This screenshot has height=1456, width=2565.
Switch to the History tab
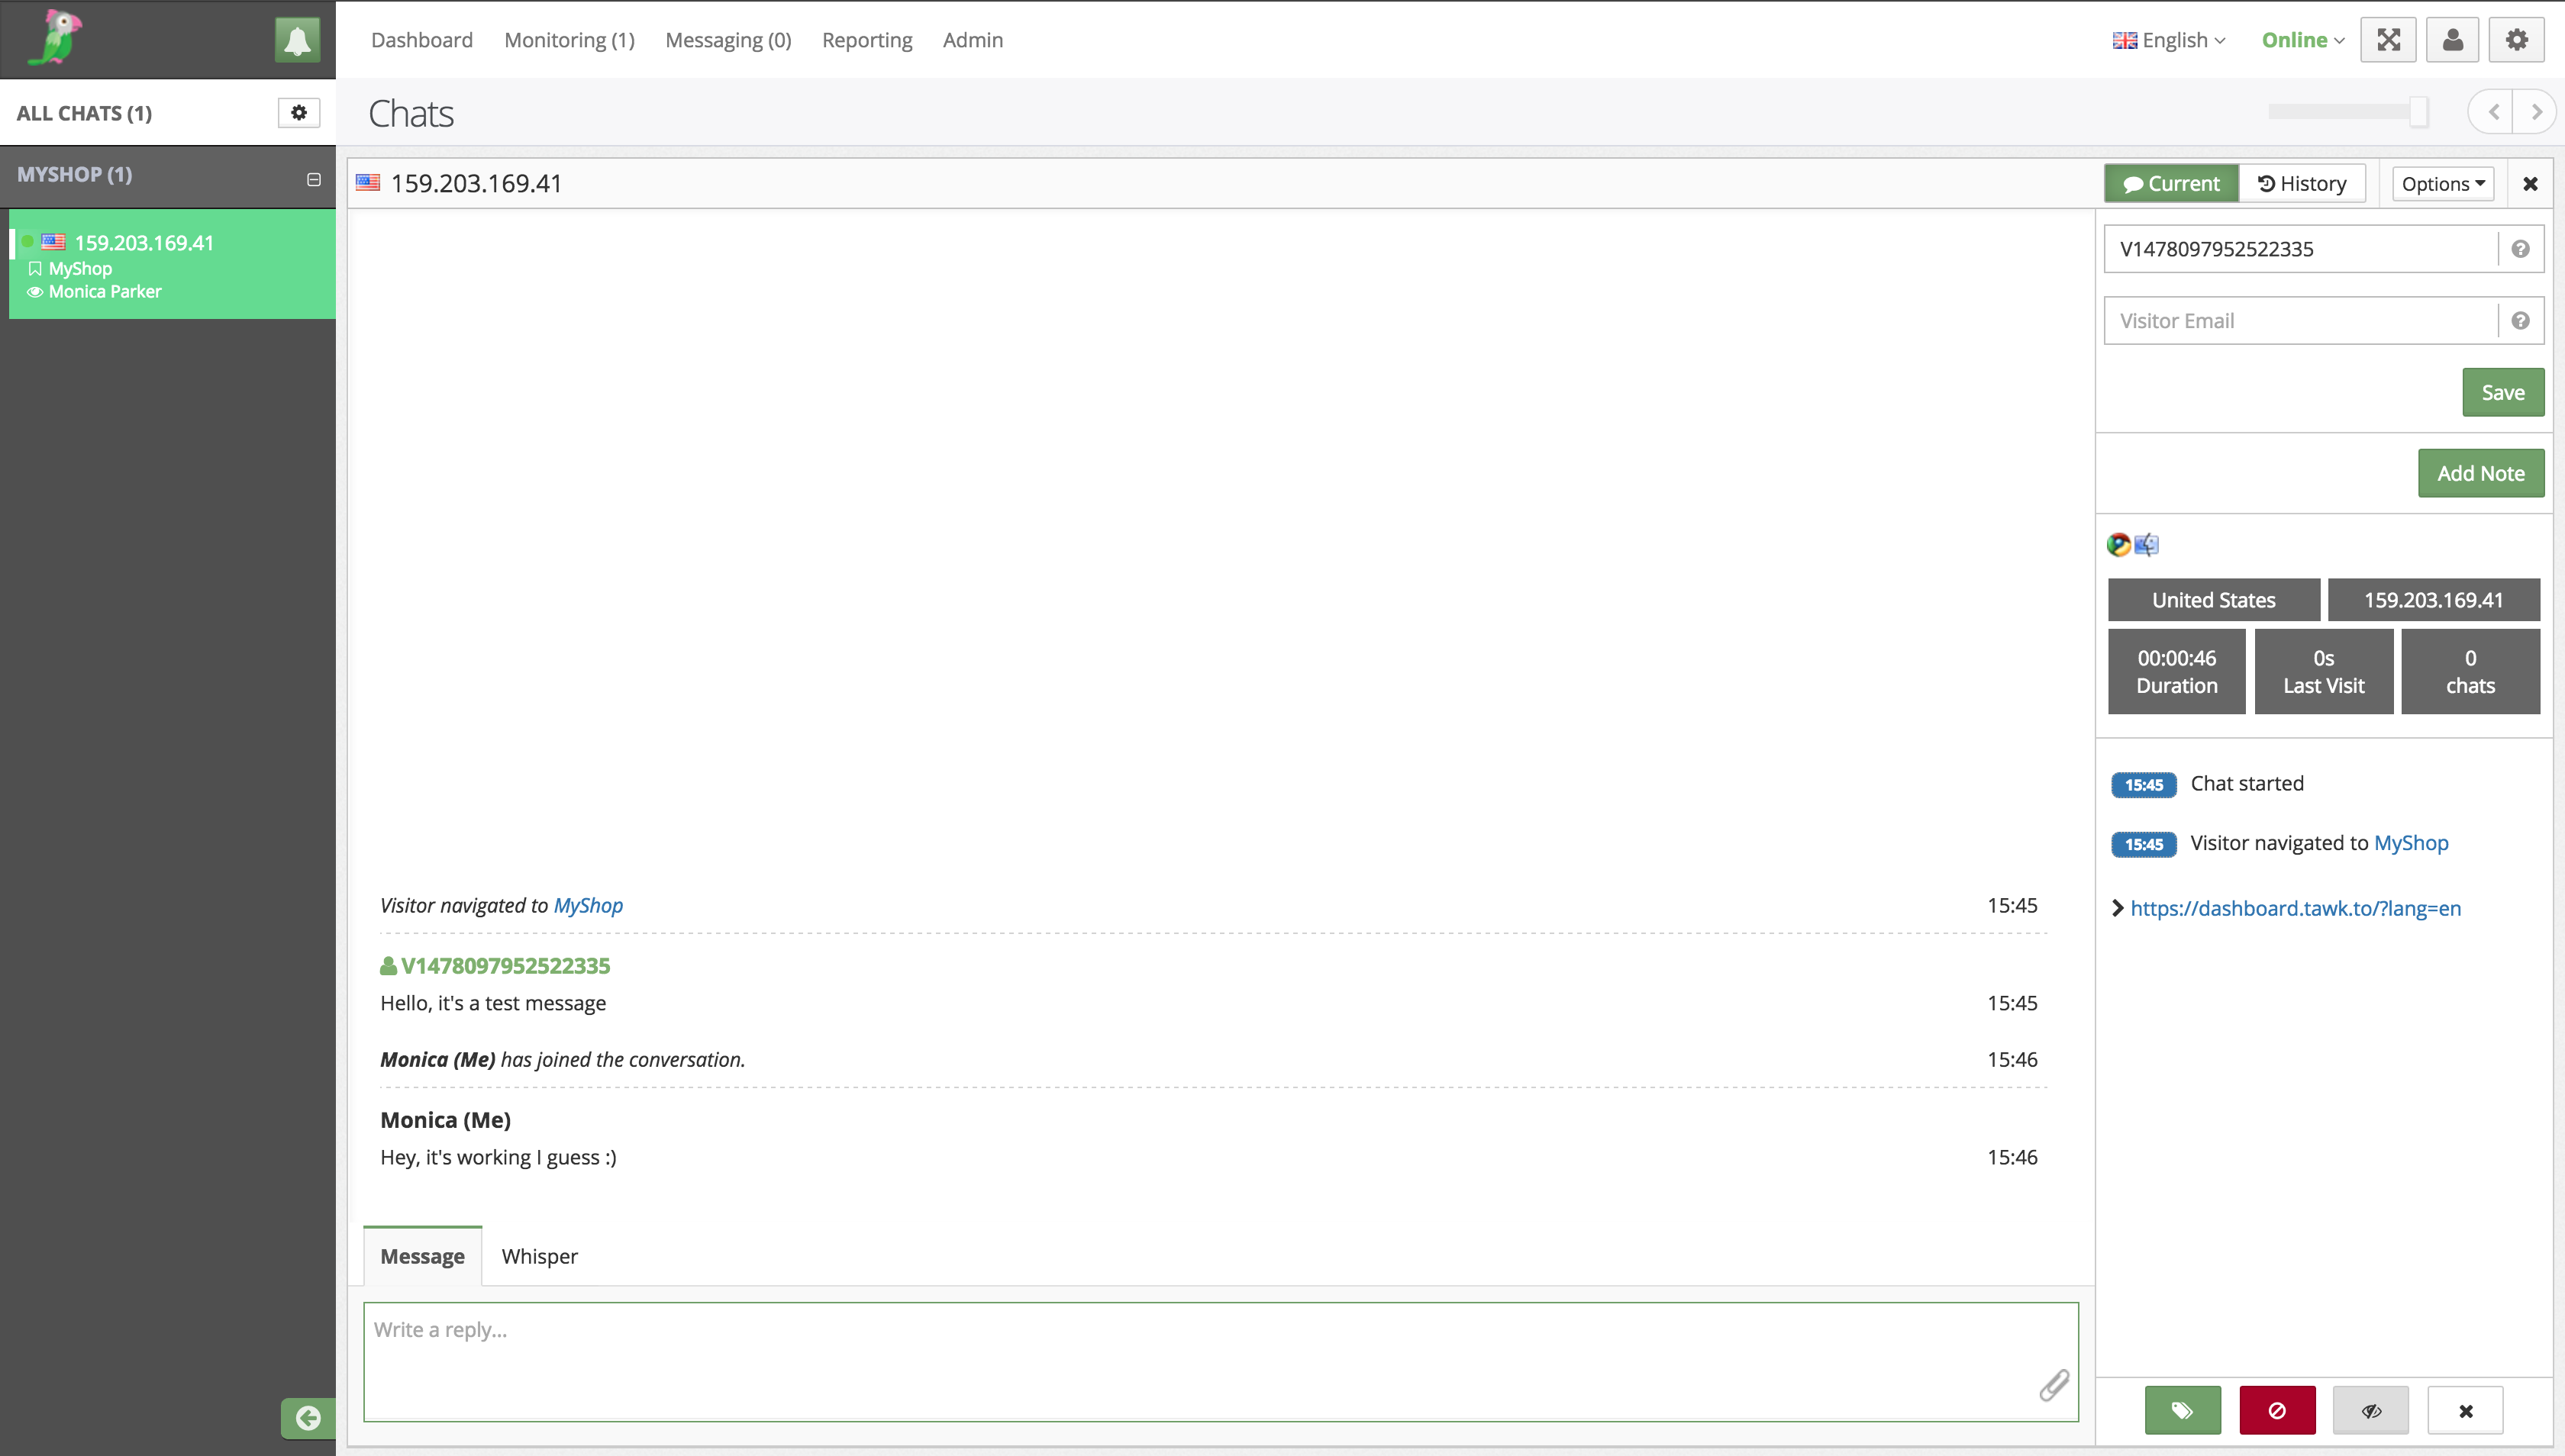tap(2302, 183)
